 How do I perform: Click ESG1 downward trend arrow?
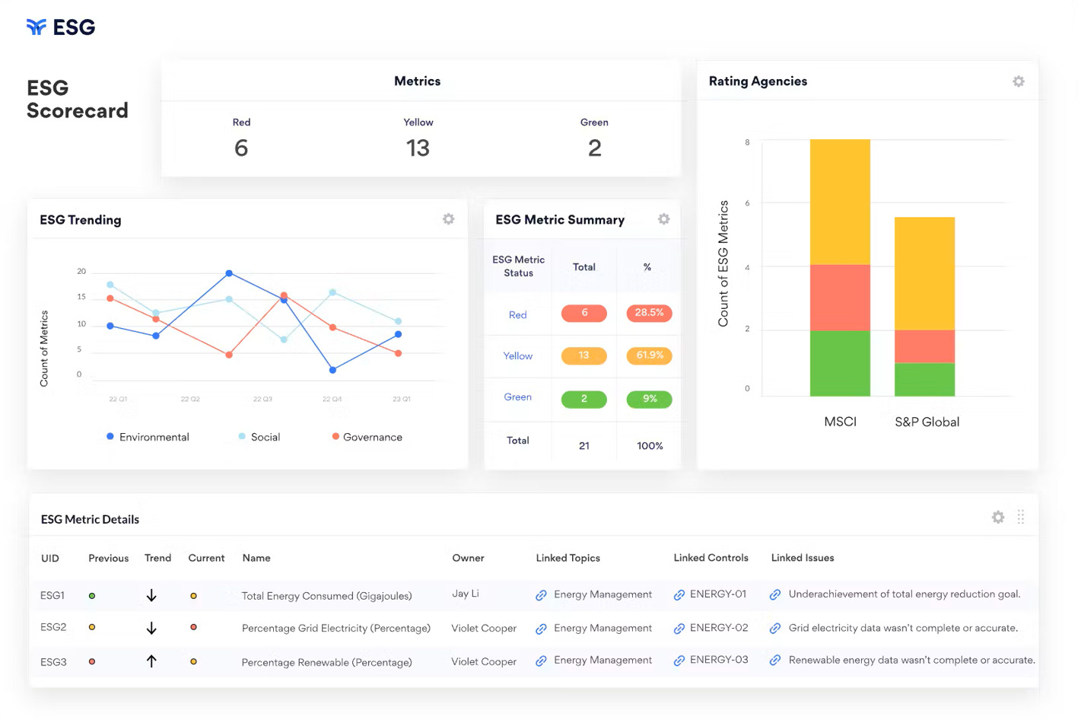pyautogui.click(x=151, y=595)
